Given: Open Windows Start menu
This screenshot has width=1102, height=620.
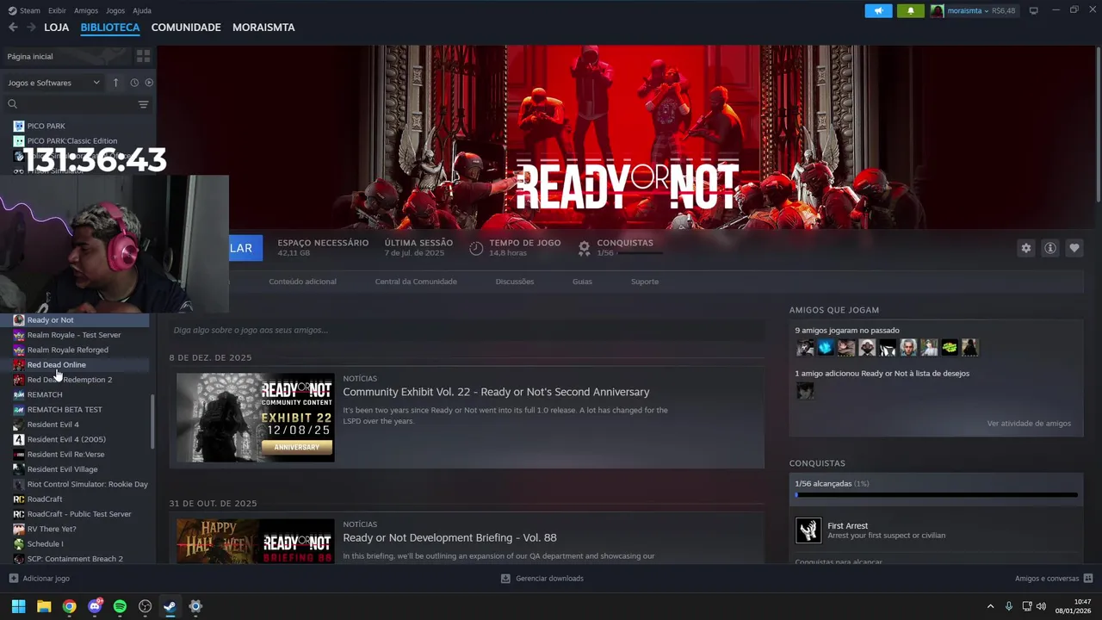Looking at the screenshot, I should point(18,606).
